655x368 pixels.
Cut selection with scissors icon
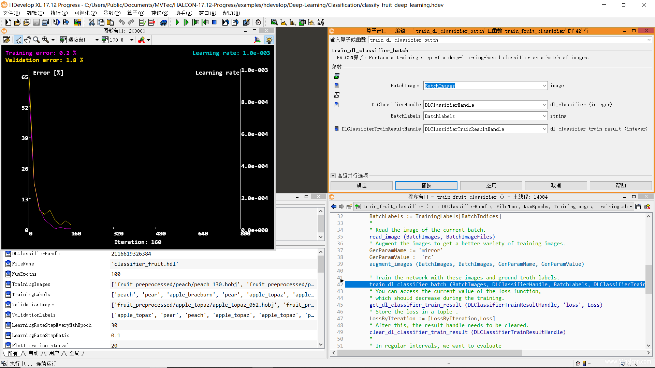click(91, 22)
